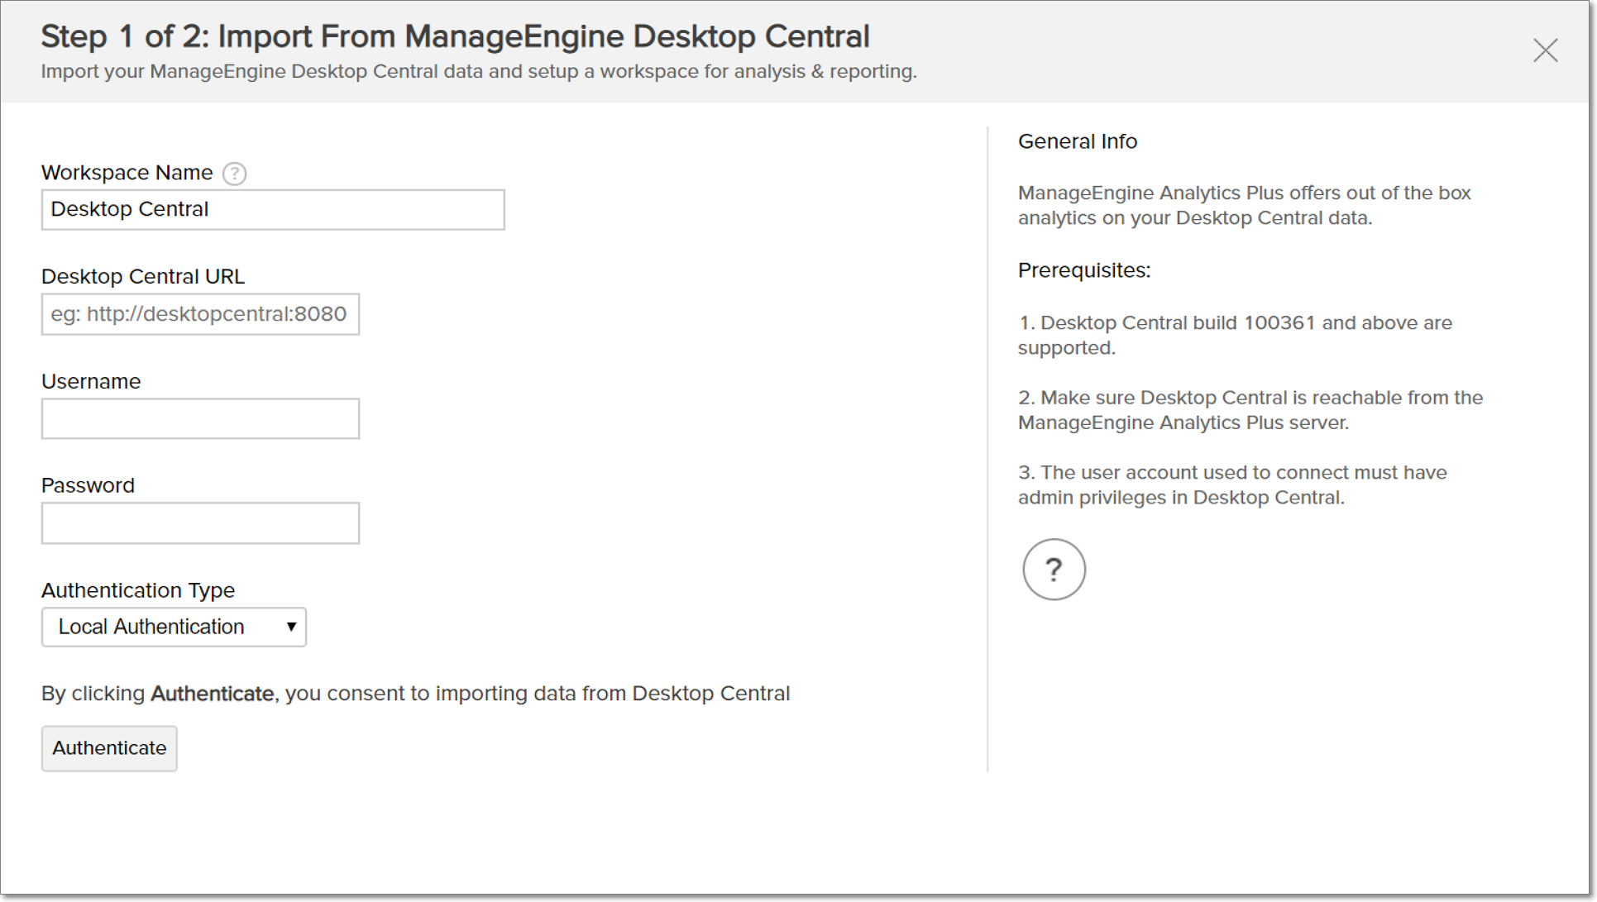Screen dimensions: 1597x902
Task: Click the subtitle about setting up a workspace
Action: [x=479, y=71]
